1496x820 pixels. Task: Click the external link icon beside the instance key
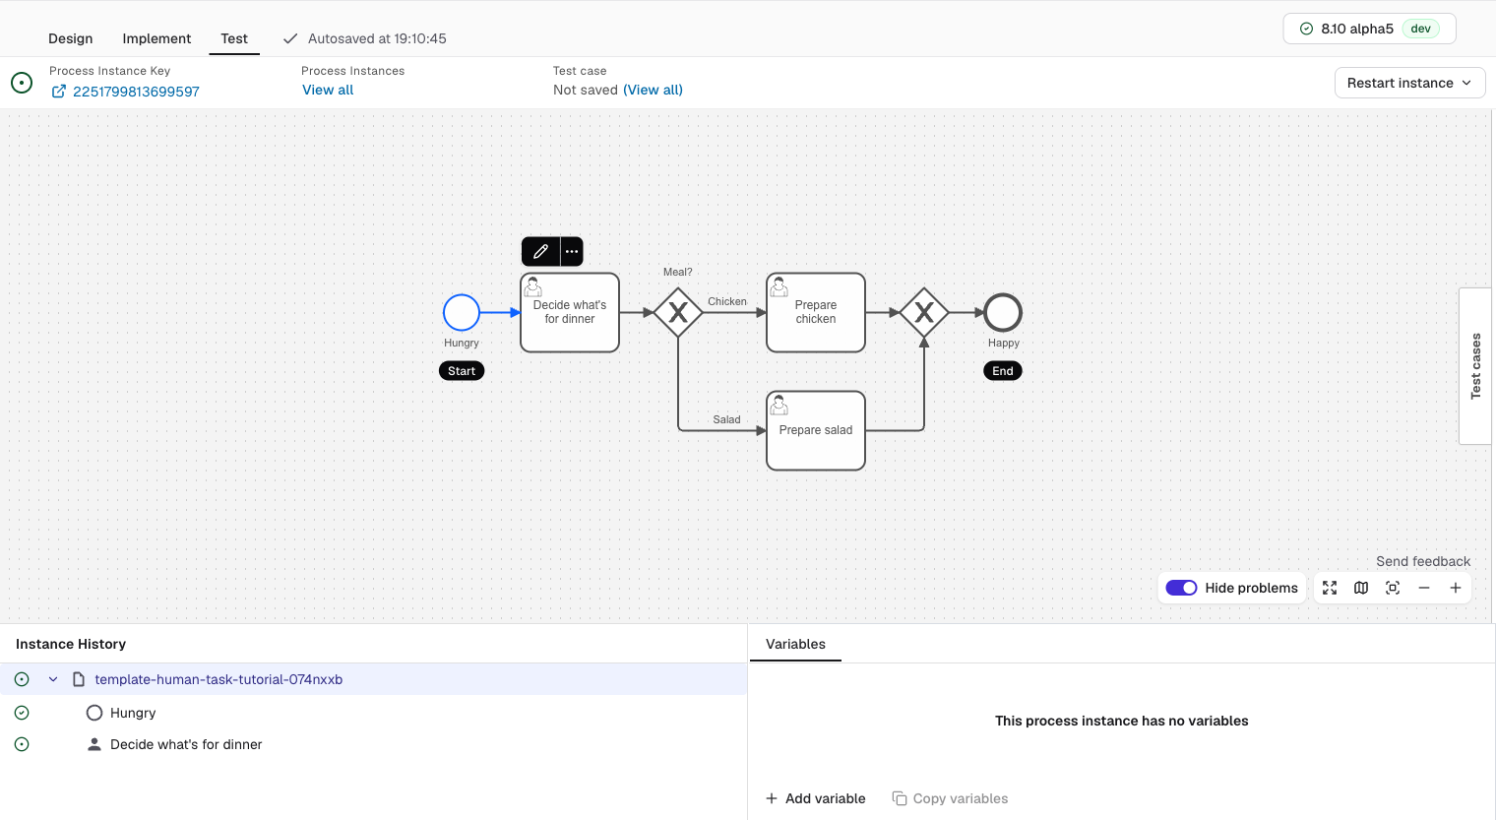[x=59, y=92]
